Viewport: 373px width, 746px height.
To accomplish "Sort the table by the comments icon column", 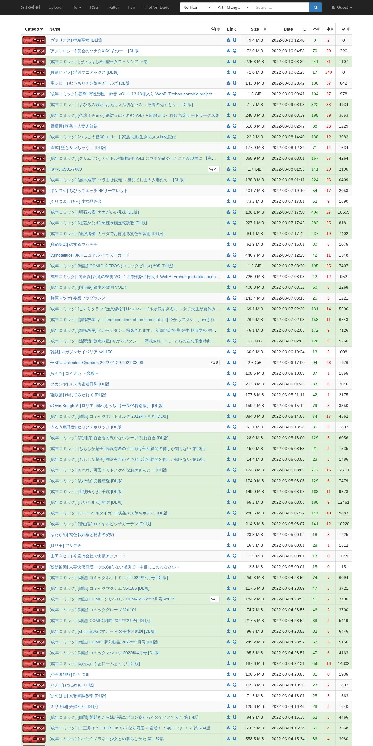I will click(x=215, y=29).
